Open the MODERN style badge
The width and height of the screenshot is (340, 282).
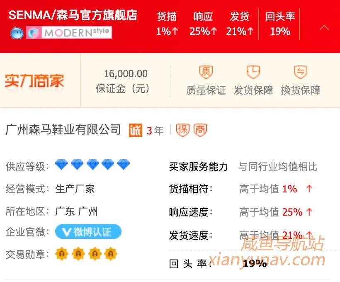coord(69,32)
